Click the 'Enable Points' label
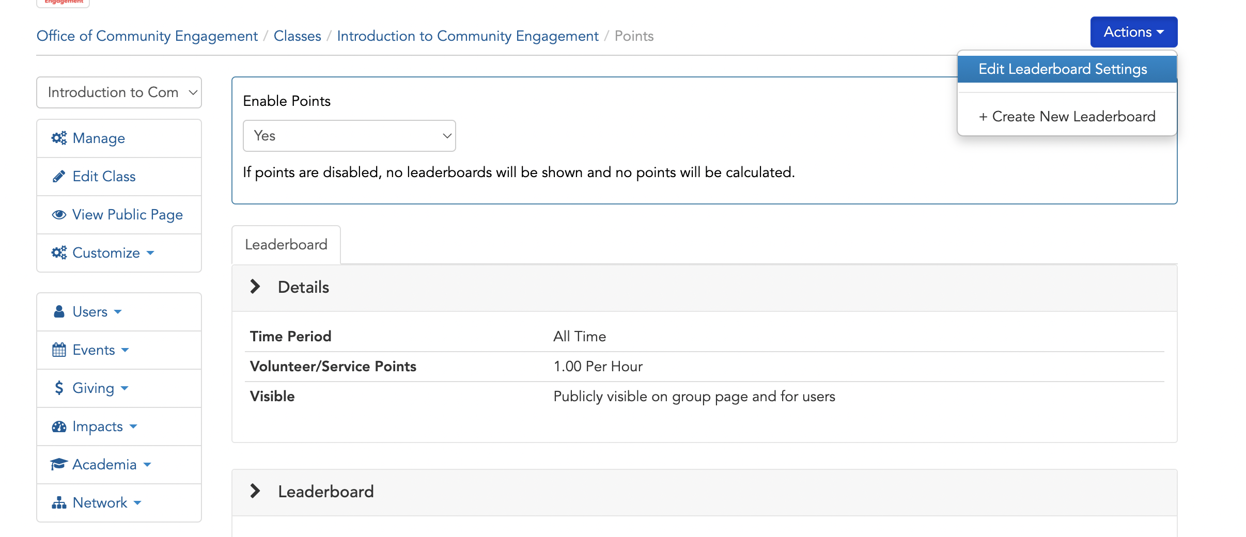The height and width of the screenshot is (537, 1246). point(287,101)
